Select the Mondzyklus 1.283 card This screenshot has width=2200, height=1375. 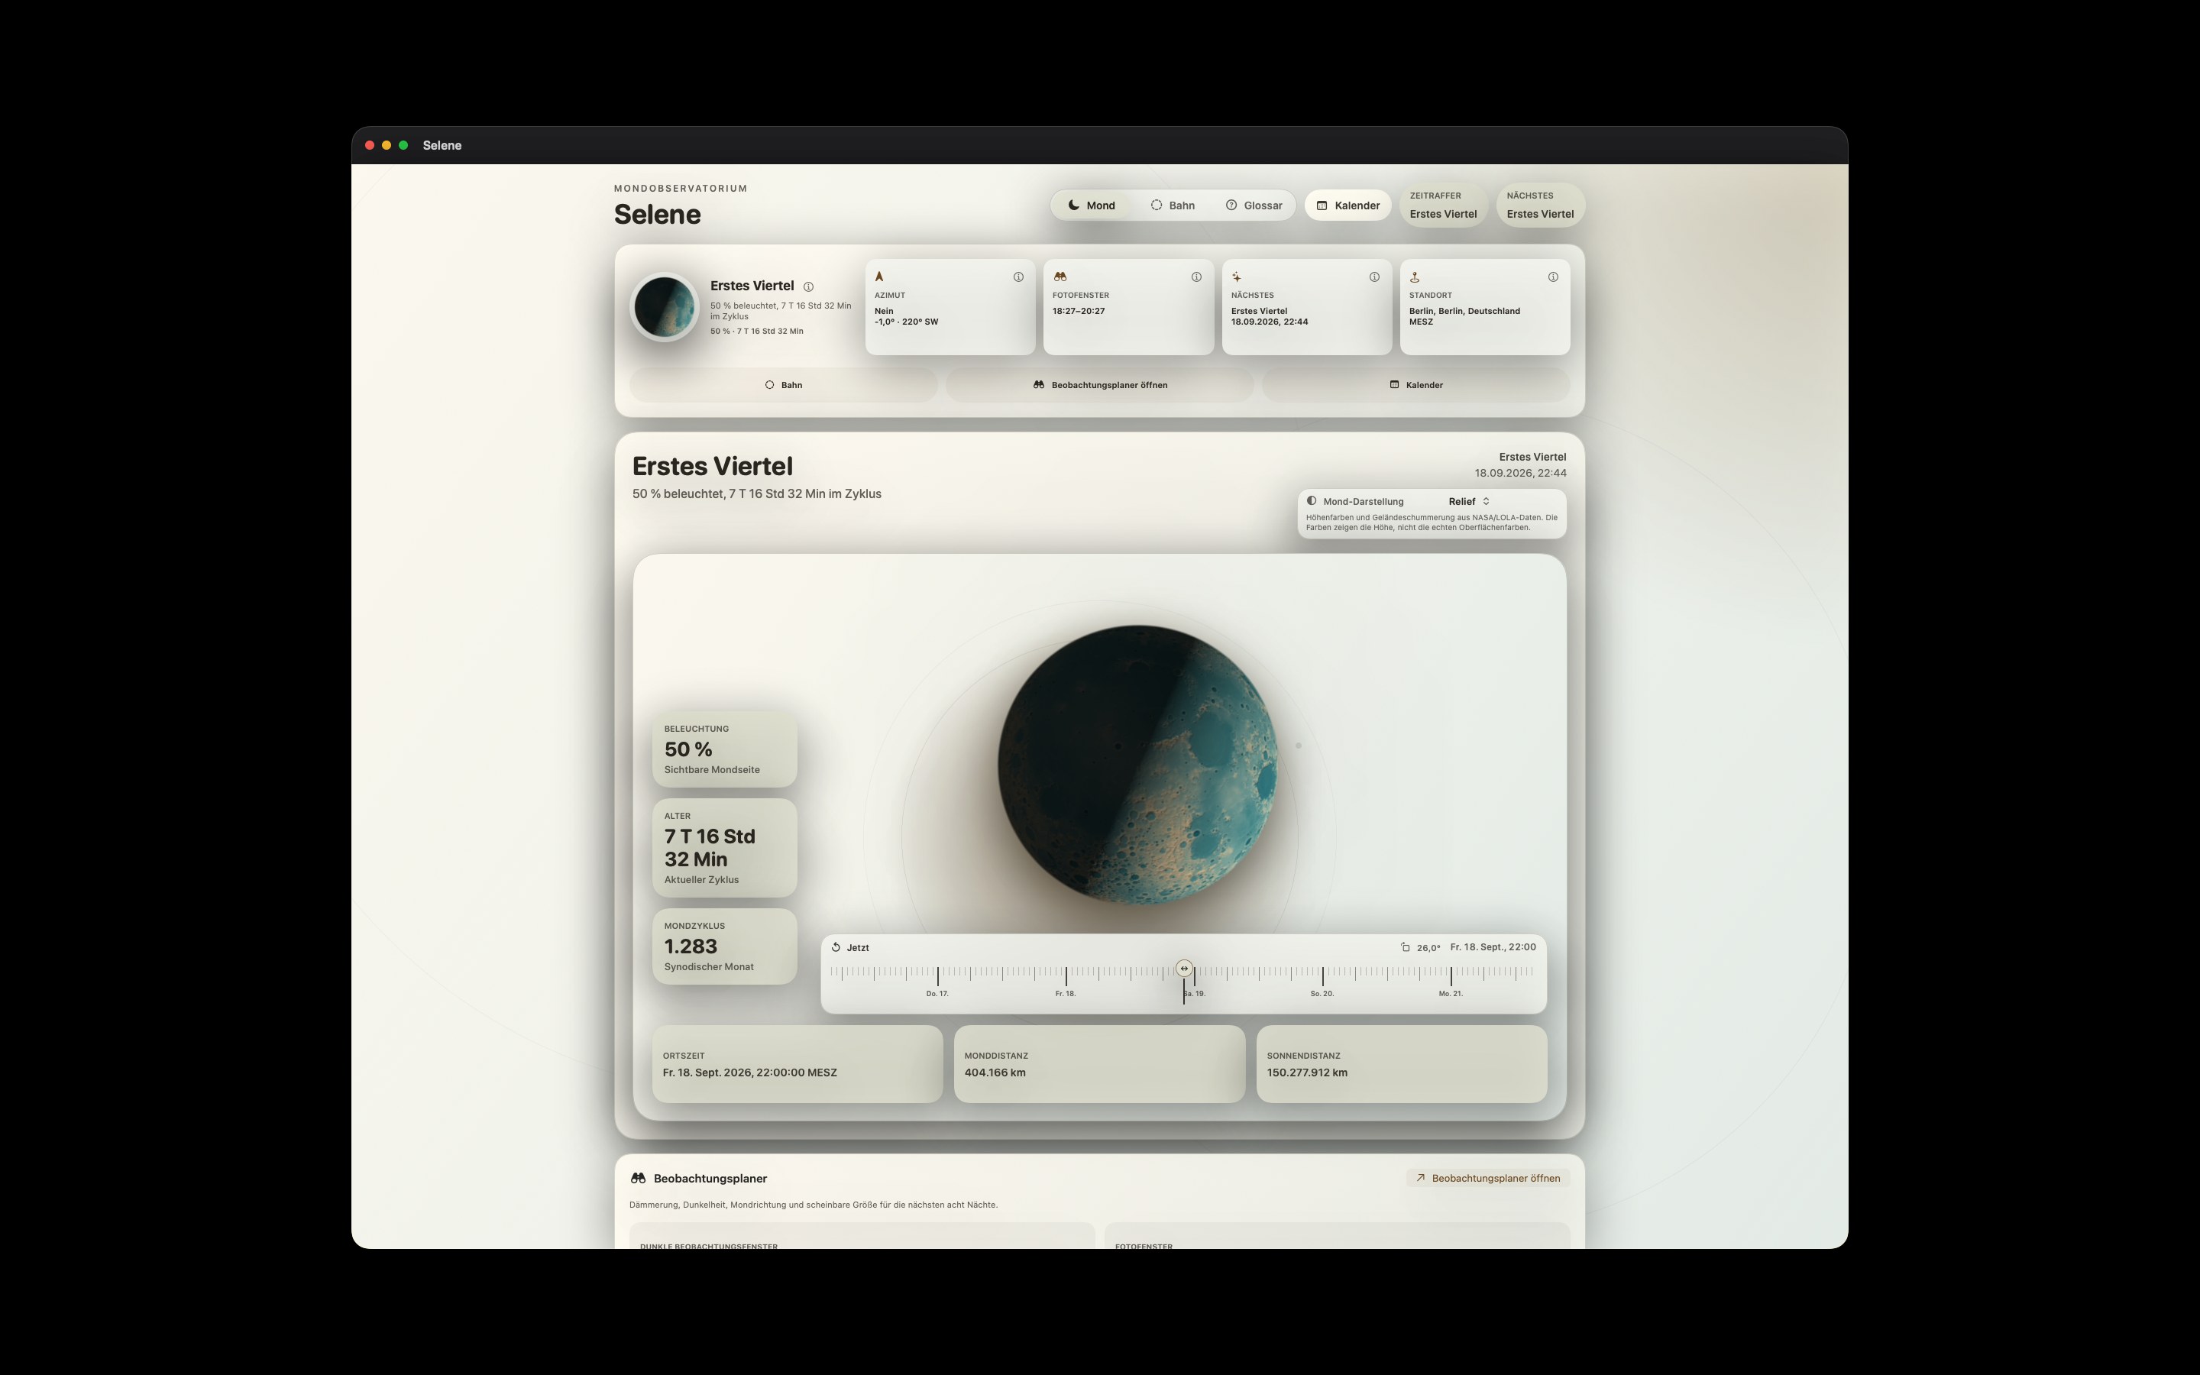pos(724,946)
